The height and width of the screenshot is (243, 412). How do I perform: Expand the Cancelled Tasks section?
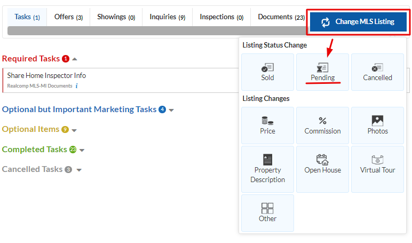79,170
